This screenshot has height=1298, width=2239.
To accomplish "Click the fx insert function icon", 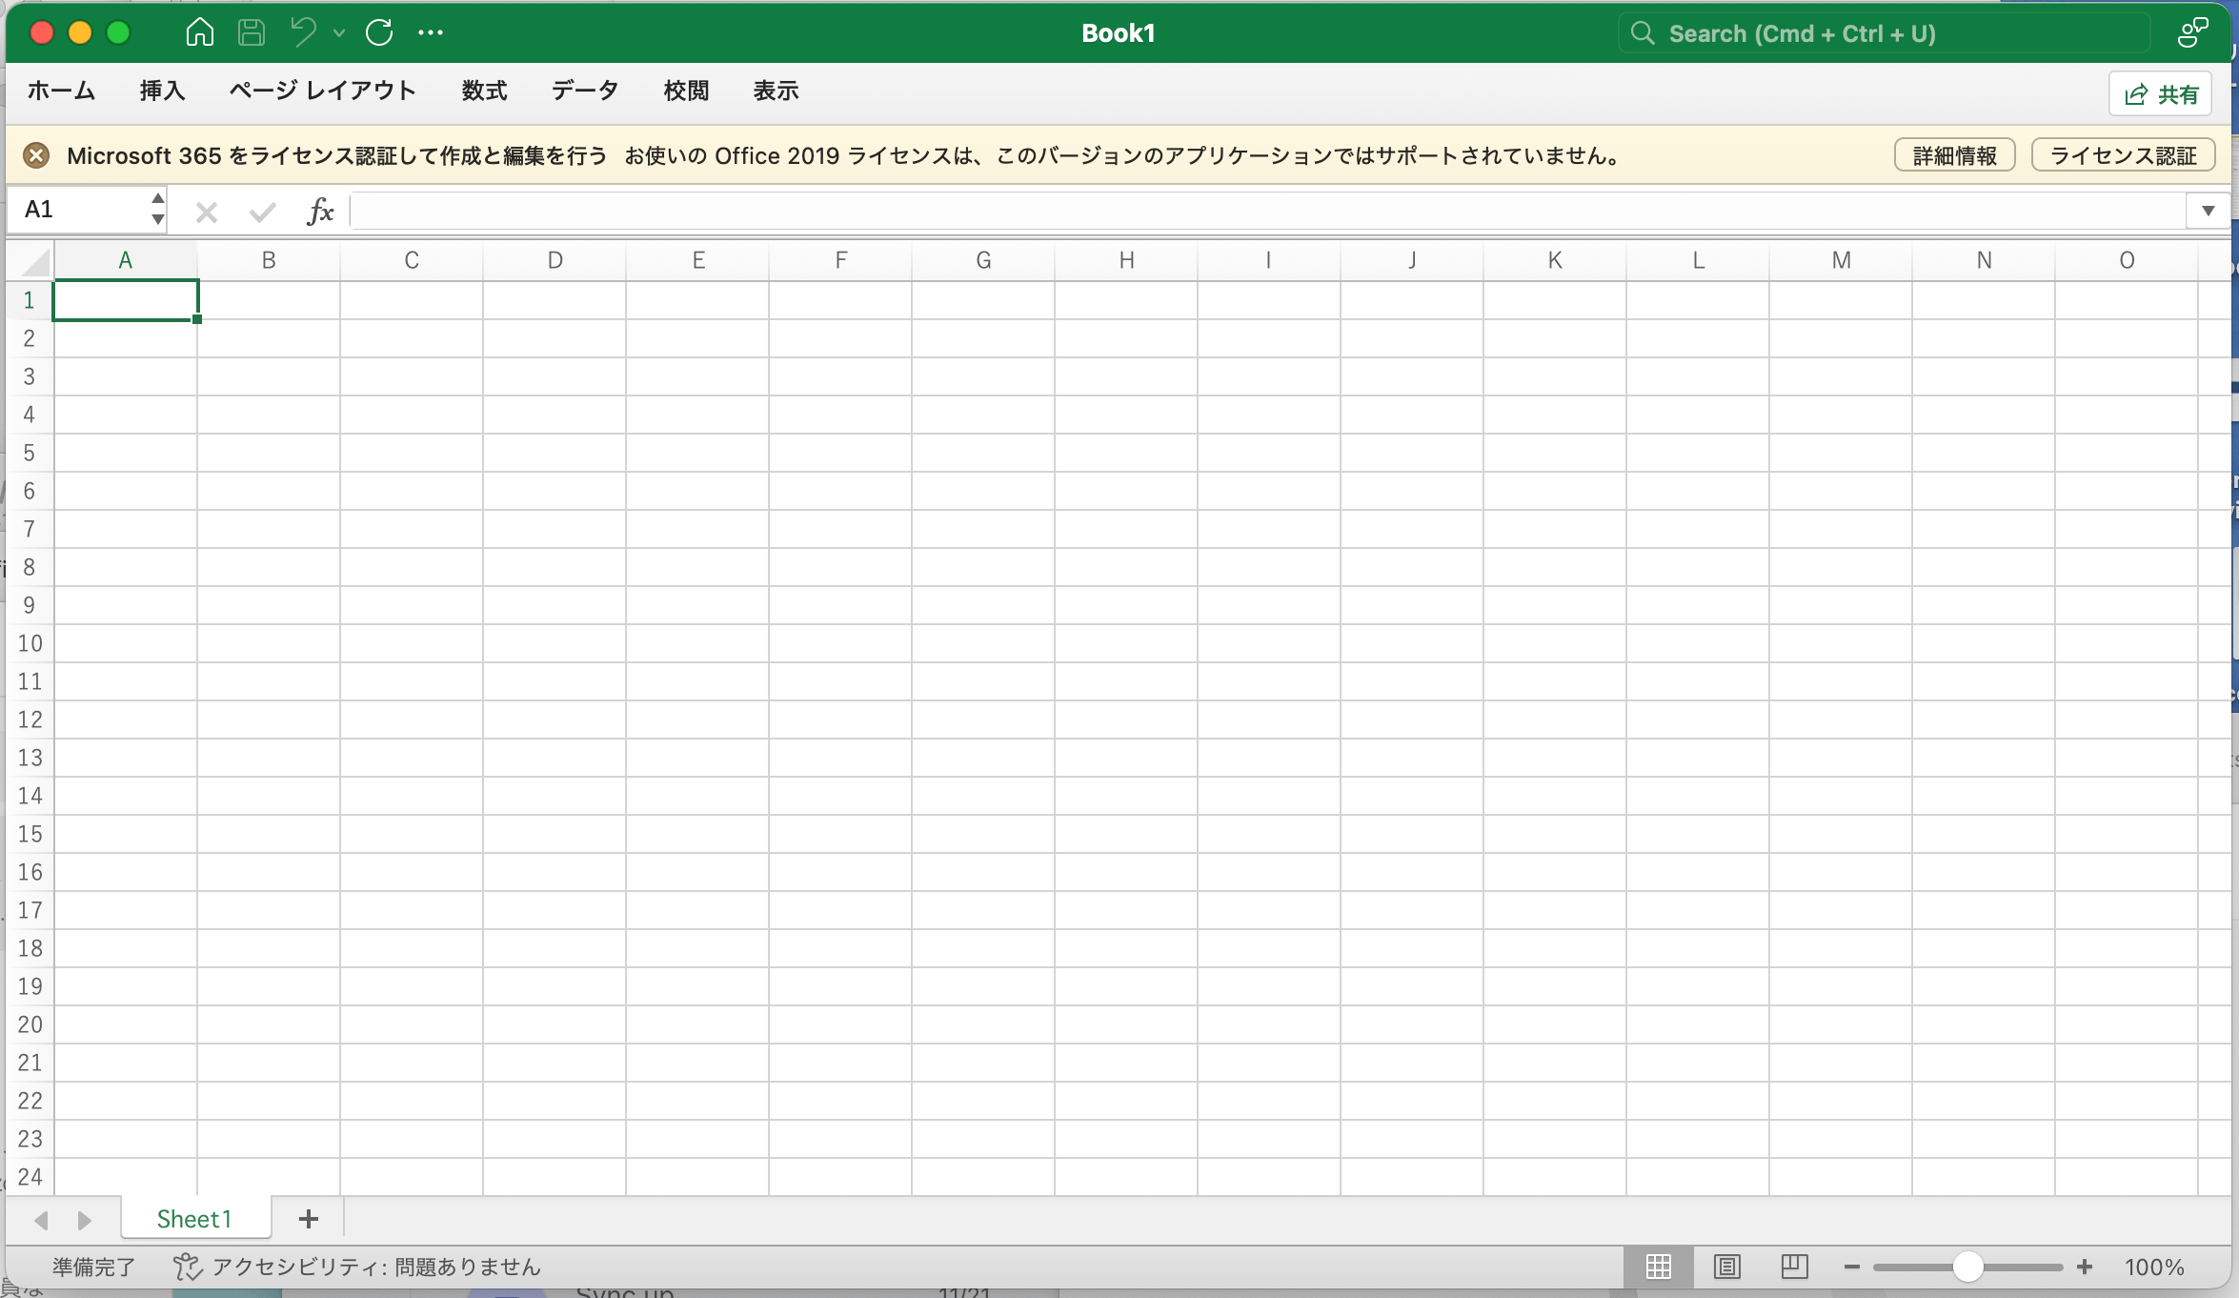I will pos(320,211).
